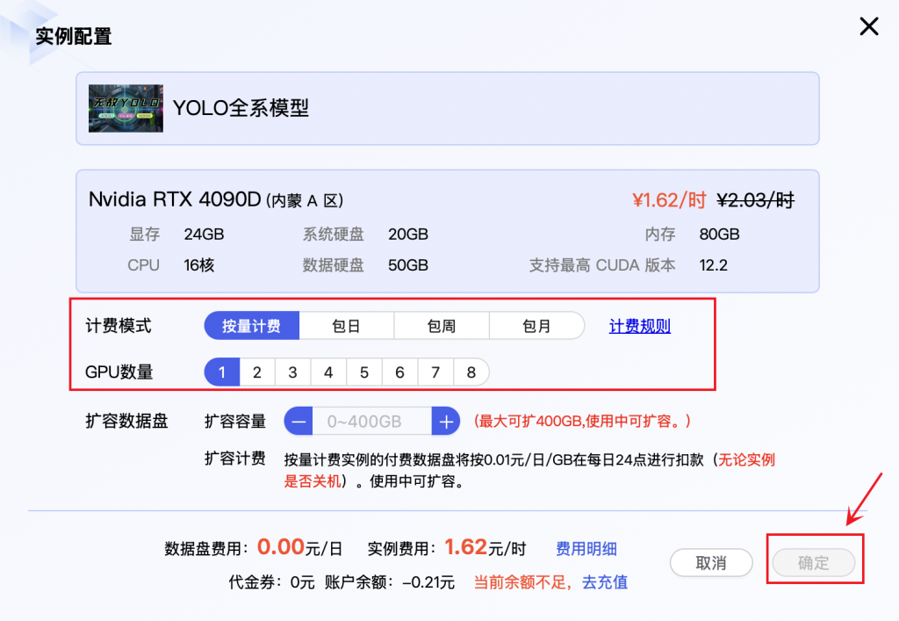Click the struck-through ¥2.03/时 price

pos(756,200)
